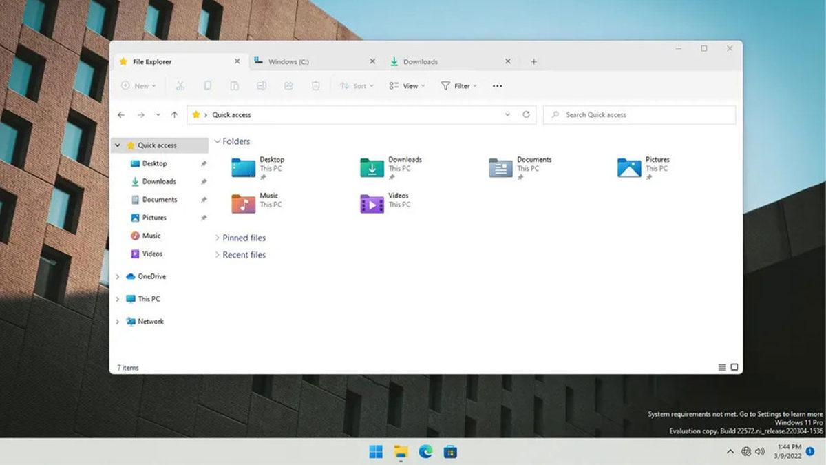Copy using the Copy toolbar icon

(208, 85)
